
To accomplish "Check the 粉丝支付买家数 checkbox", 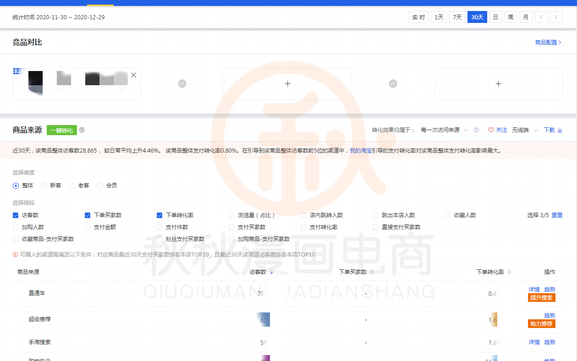I will coord(159,239).
